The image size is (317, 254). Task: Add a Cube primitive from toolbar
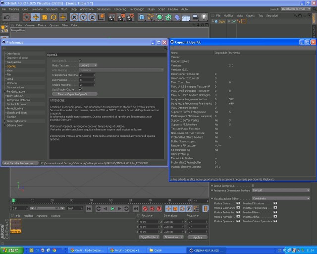coord(142,17)
